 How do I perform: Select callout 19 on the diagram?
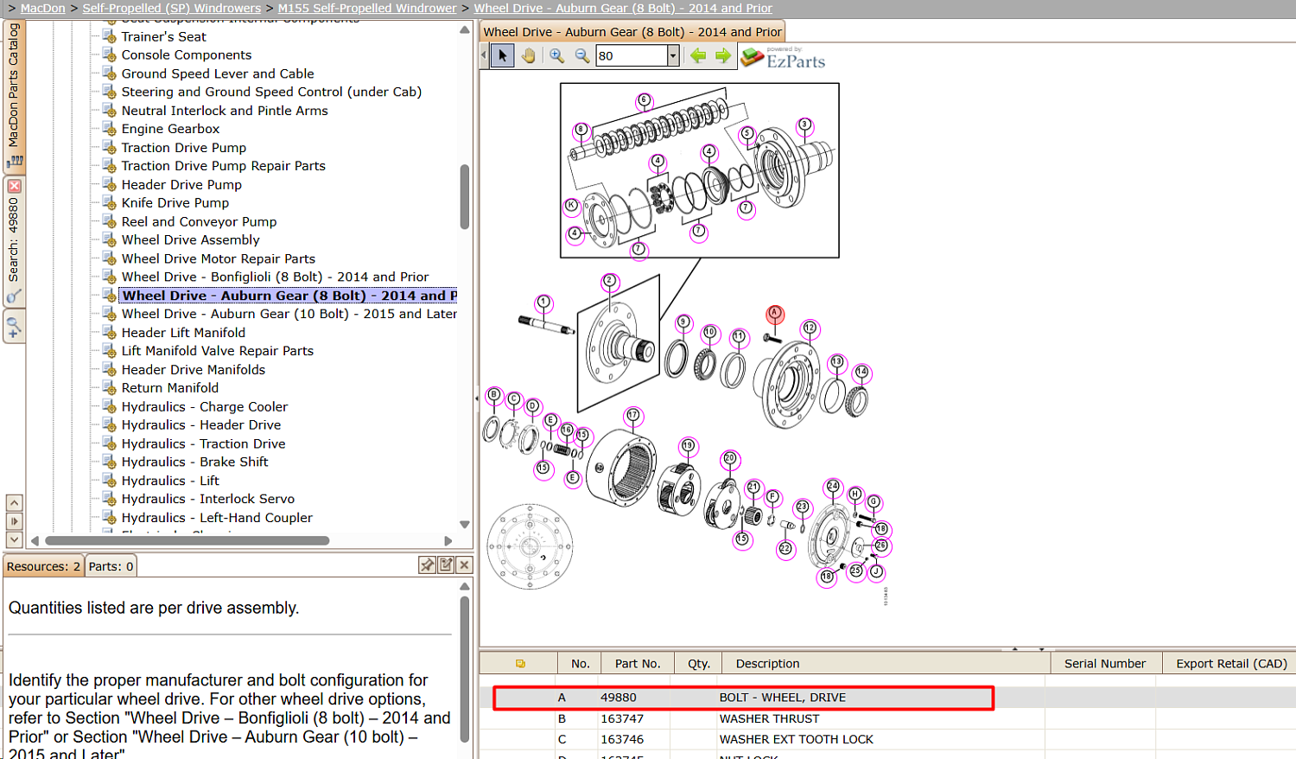tap(688, 446)
